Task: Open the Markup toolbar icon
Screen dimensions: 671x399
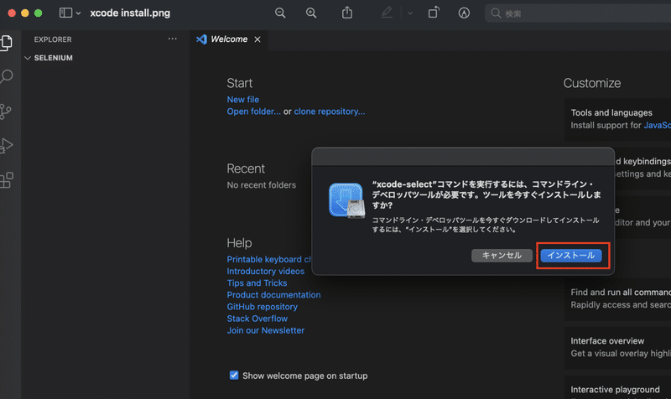Action: point(464,13)
